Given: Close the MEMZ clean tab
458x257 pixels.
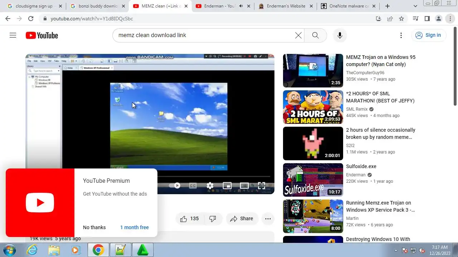Looking at the screenshot, I should tap(186, 6).
